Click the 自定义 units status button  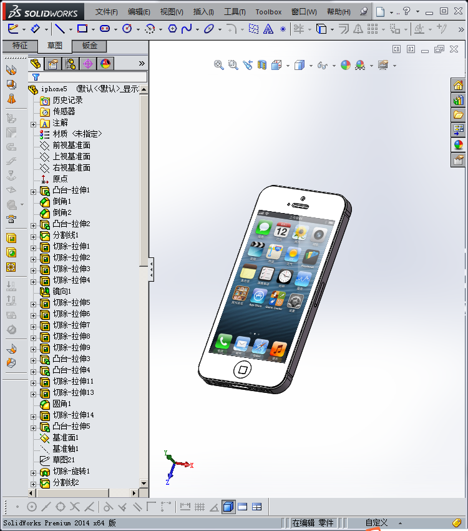click(x=376, y=522)
